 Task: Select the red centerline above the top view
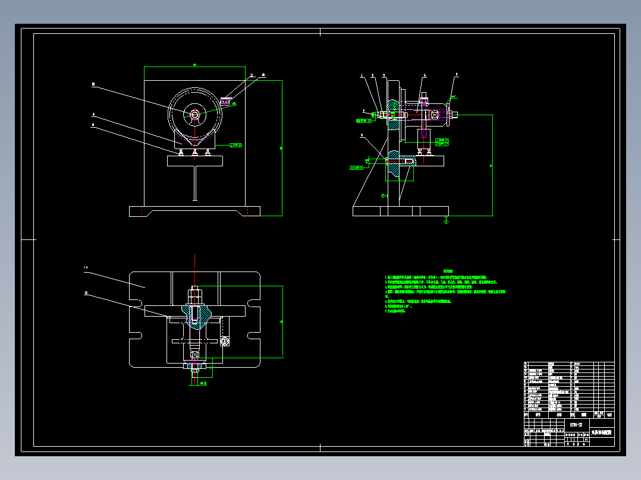click(195, 270)
